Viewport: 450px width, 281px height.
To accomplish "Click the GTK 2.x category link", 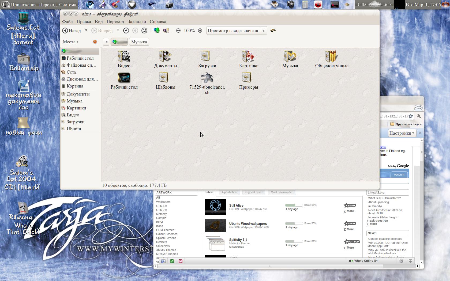I will pyautogui.click(x=161, y=210).
